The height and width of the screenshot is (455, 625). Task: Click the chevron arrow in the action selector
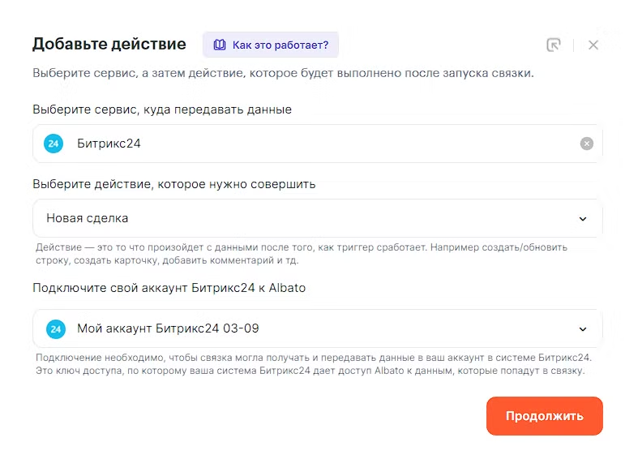coord(582,218)
